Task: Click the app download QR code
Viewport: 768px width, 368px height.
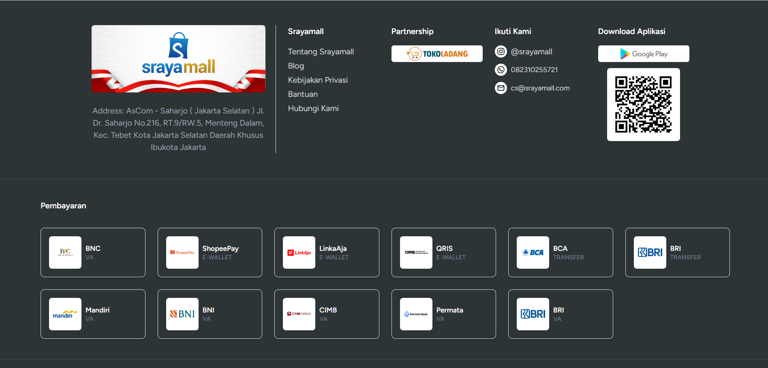Action: pyautogui.click(x=644, y=105)
